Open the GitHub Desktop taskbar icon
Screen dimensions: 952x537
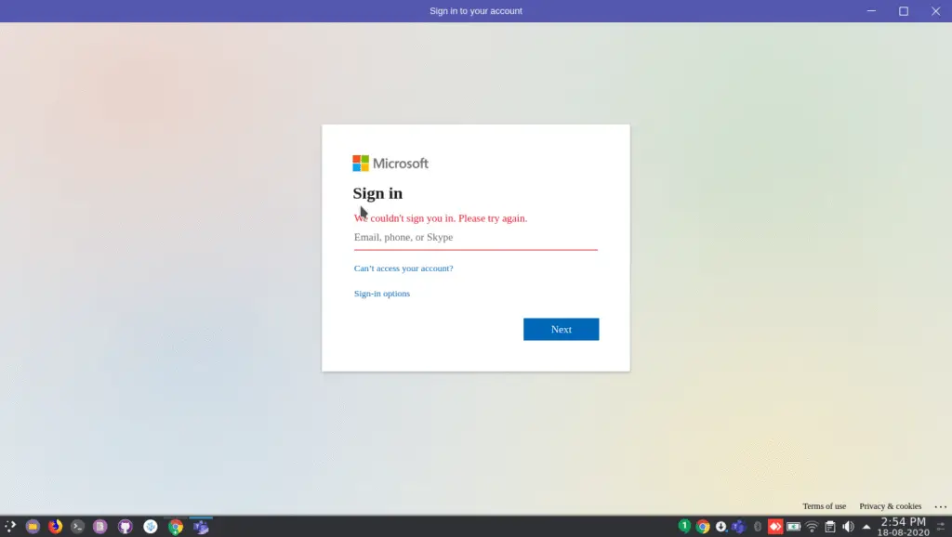tap(126, 527)
